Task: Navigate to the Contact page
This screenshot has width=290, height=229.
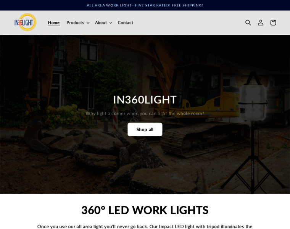Action: tap(126, 23)
